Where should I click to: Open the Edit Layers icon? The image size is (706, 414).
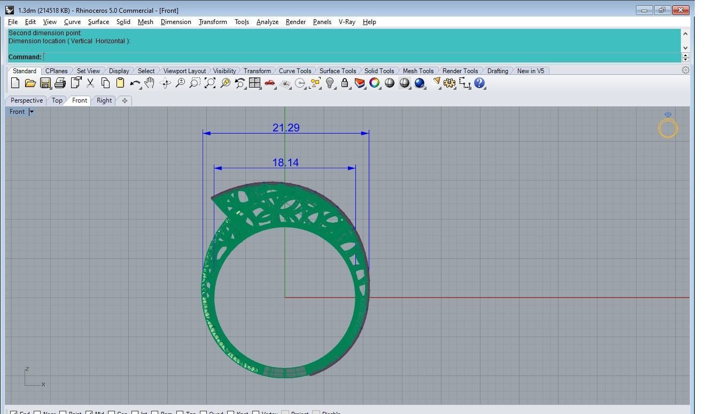point(360,83)
